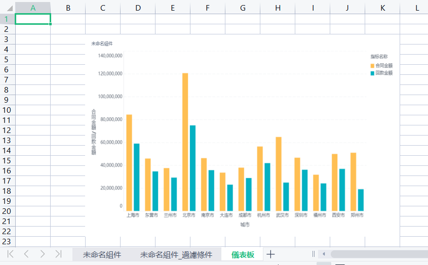The height and width of the screenshot is (265, 428).
Task: Select column A header
Action: click(33, 8)
